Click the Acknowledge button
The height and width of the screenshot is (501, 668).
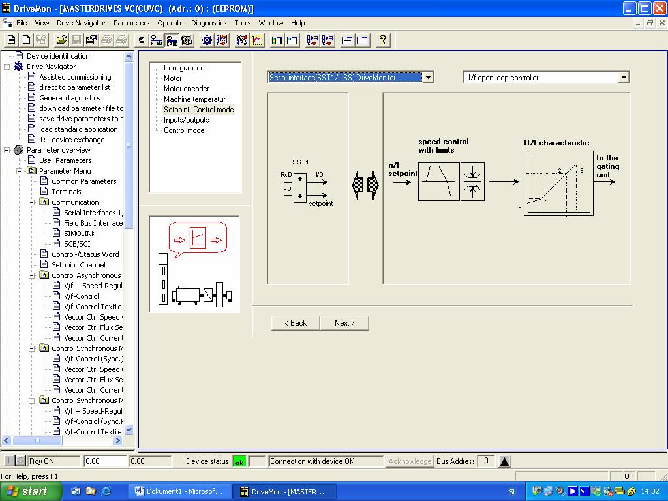coord(410,461)
